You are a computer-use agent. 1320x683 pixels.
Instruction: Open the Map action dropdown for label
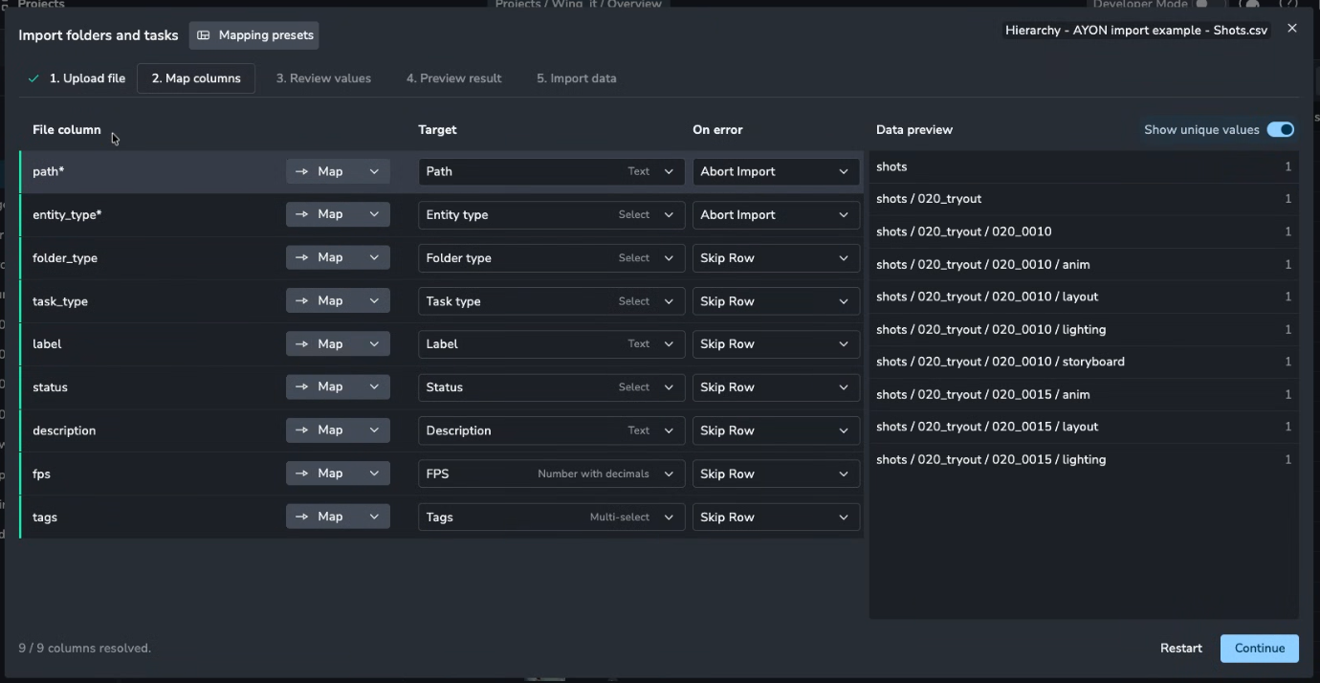click(338, 343)
